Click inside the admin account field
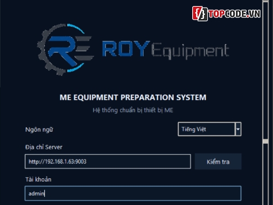This screenshot has height=205, width=273. click(x=133, y=193)
